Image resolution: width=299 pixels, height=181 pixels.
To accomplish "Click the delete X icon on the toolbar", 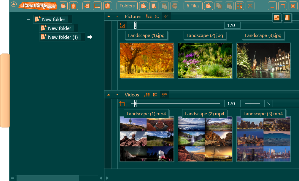I will [x=250, y=6].
